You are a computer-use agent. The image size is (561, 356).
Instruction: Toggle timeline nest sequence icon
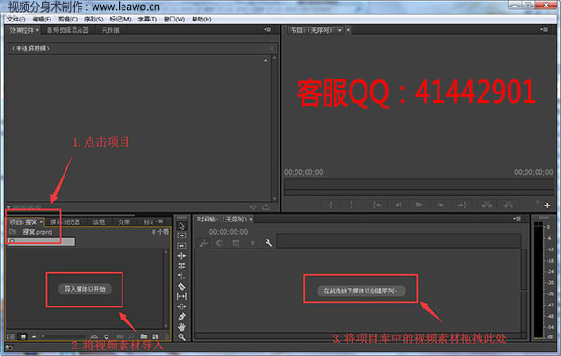coord(204,243)
